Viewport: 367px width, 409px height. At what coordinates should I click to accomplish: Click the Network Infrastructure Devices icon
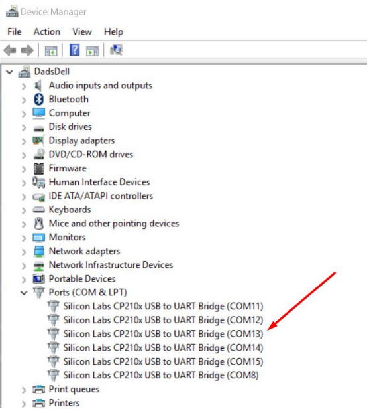[x=39, y=266]
